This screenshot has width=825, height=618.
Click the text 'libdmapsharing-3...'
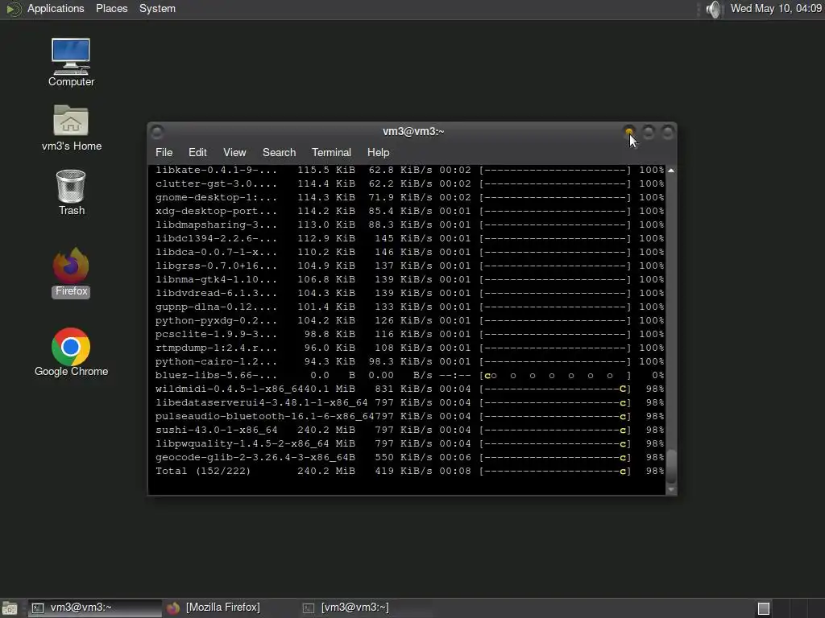pyautogui.click(x=216, y=225)
